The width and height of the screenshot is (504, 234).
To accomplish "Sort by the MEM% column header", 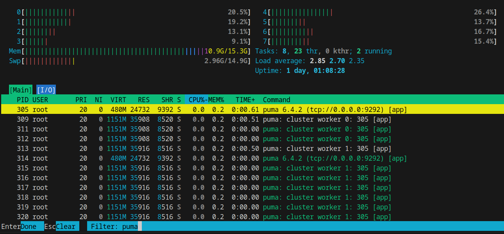I will (x=216, y=100).
